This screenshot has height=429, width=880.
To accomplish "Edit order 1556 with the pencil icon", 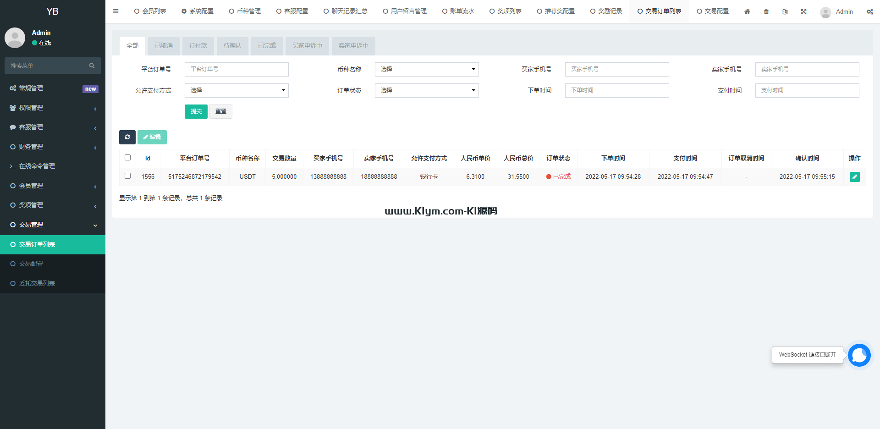I will tap(855, 177).
